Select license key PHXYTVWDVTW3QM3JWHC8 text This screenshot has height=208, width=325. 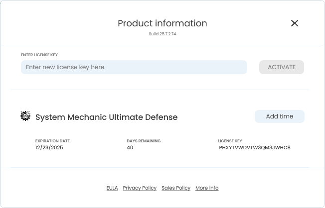point(255,148)
